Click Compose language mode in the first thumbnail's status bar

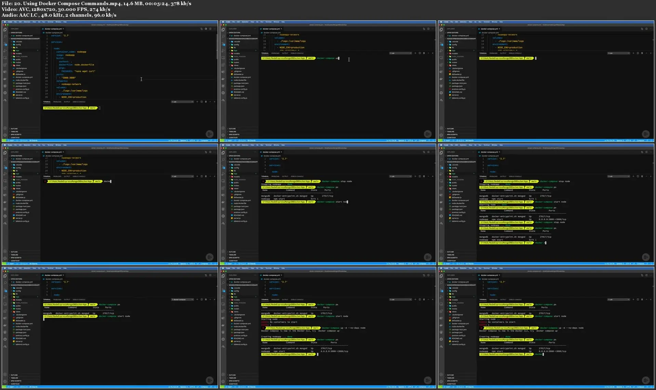coord(204,140)
